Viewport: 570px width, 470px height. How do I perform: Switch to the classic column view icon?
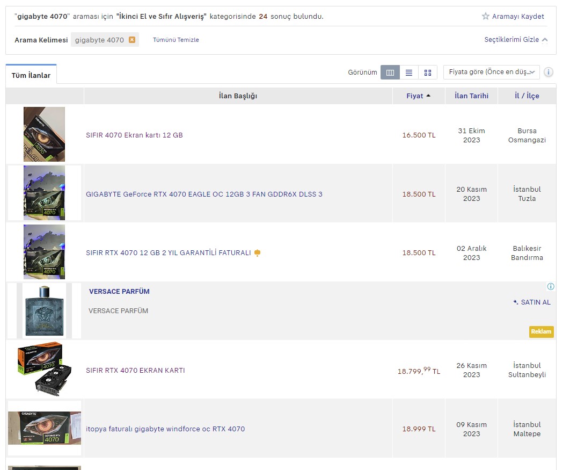[x=390, y=73]
